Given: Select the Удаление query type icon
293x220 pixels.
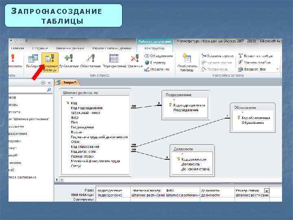Looking at the screenshot, I should pyautogui.click(x=135, y=58).
